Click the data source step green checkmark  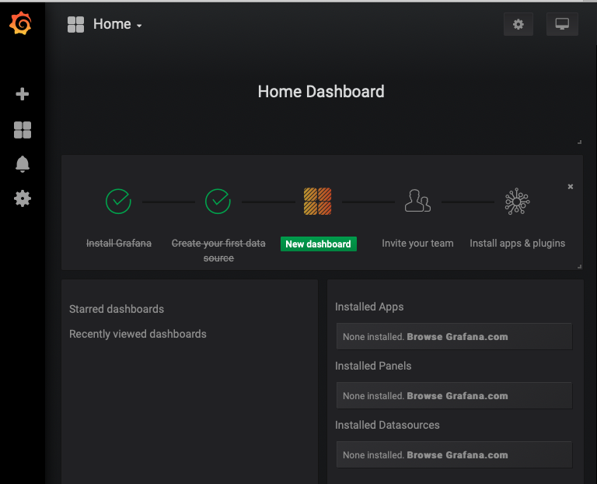[x=218, y=202]
